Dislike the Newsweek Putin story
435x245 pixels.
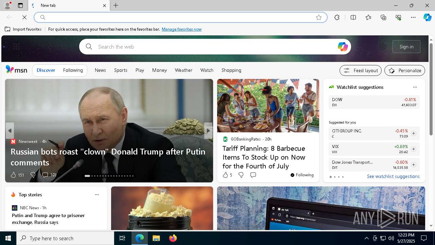pos(33,175)
